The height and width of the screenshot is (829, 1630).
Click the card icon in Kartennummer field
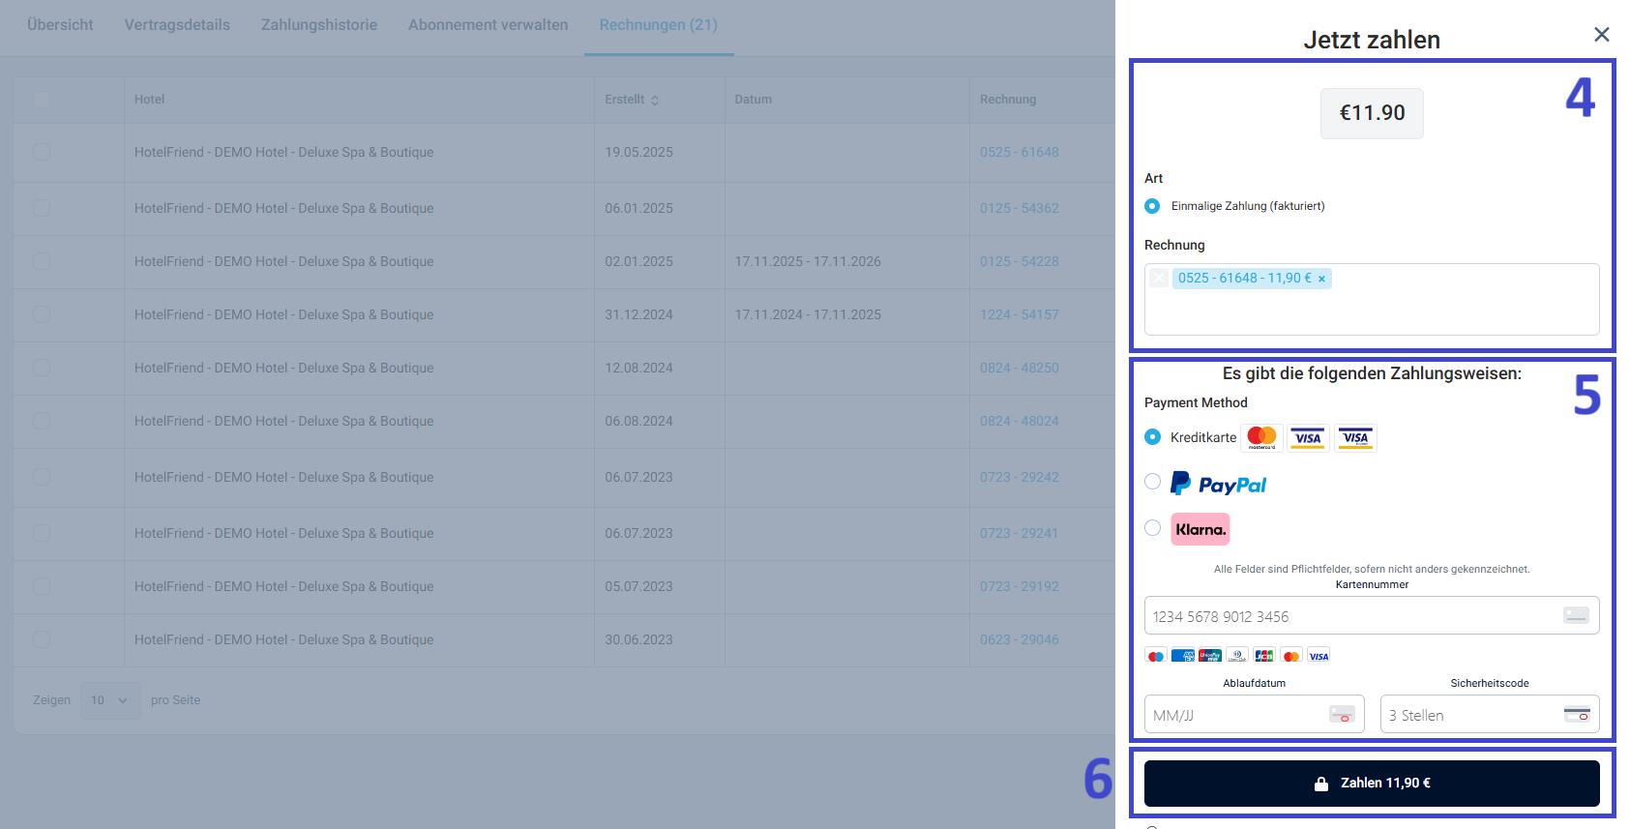1576,615
